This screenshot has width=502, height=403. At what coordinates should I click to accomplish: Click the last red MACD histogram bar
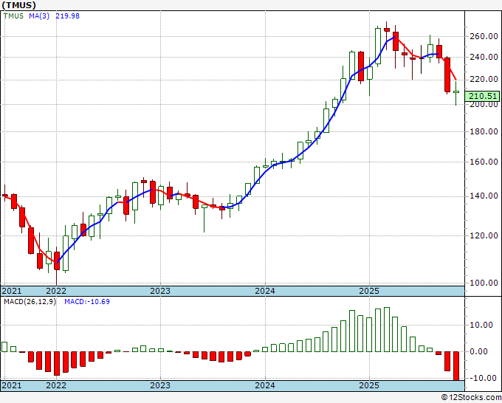click(456, 366)
